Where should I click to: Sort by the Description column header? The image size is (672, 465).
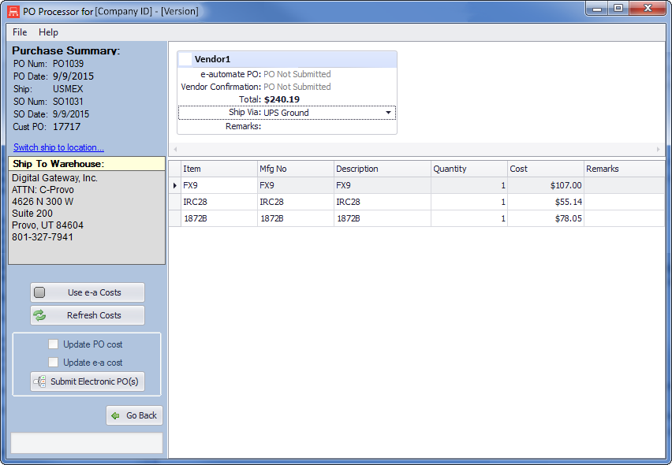tap(383, 169)
